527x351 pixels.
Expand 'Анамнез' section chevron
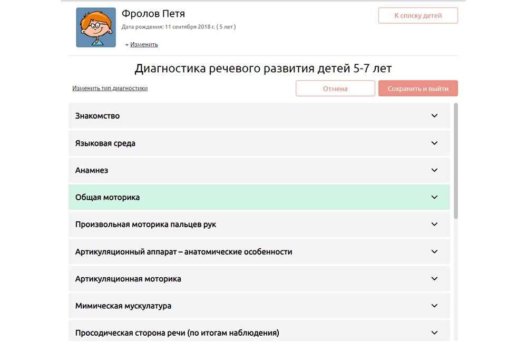pos(434,170)
